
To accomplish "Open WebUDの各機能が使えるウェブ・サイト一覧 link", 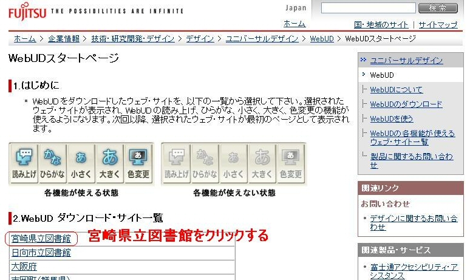I will click(x=412, y=138).
